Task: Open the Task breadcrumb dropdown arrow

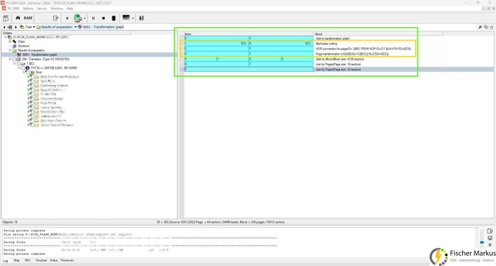Action: (34, 27)
